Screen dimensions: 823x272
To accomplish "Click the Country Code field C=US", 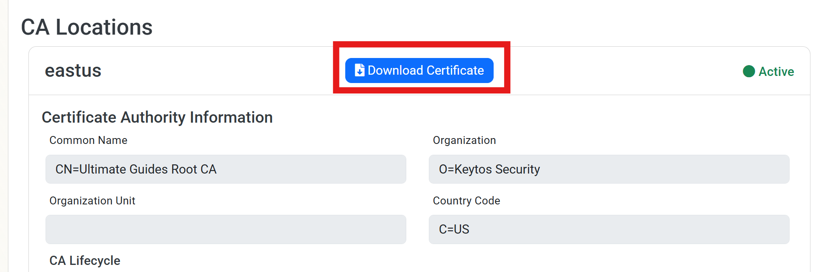I will [609, 229].
